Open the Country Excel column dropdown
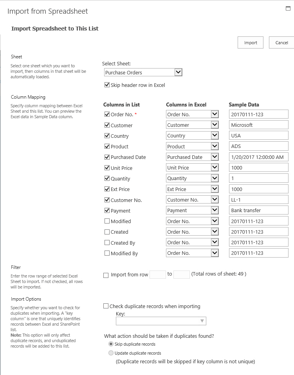Viewport: 294px width, 375px height. coord(215,135)
